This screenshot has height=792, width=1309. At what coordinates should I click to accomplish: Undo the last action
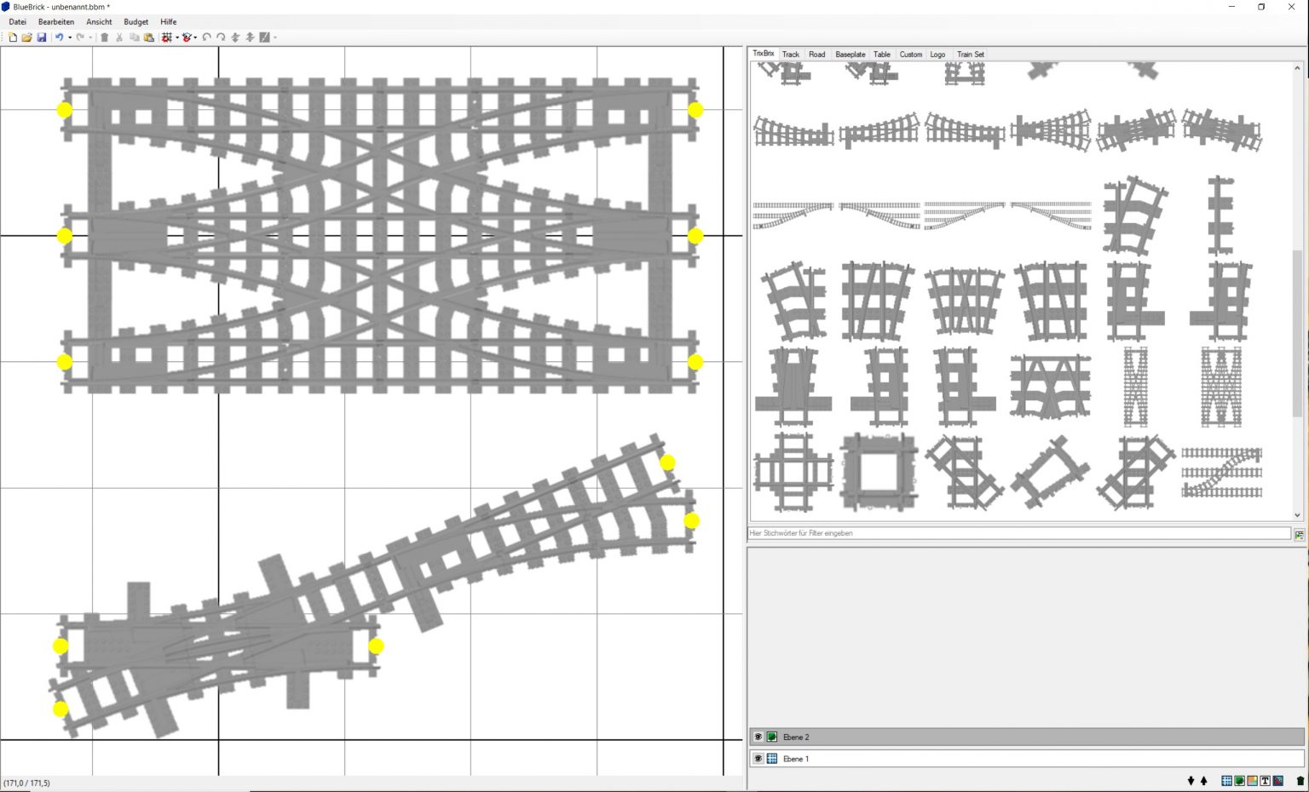point(58,37)
